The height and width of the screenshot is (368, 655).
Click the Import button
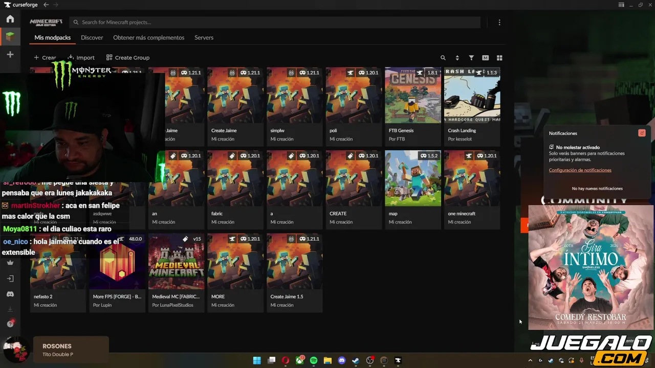pyautogui.click(x=81, y=58)
